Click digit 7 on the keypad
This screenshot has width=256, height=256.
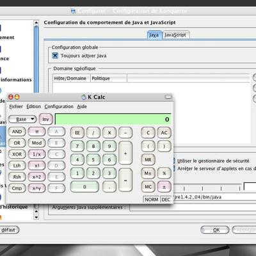pyautogui.click(x=77, y=146)
